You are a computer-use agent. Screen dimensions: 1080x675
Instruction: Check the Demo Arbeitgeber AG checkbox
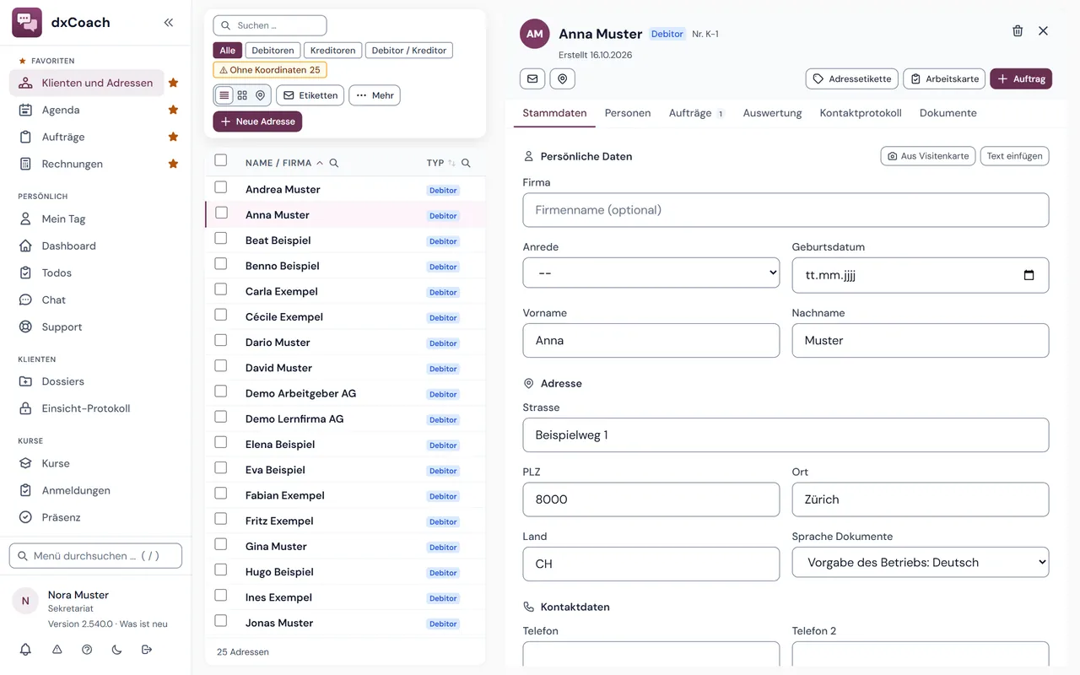pos(221,391)
